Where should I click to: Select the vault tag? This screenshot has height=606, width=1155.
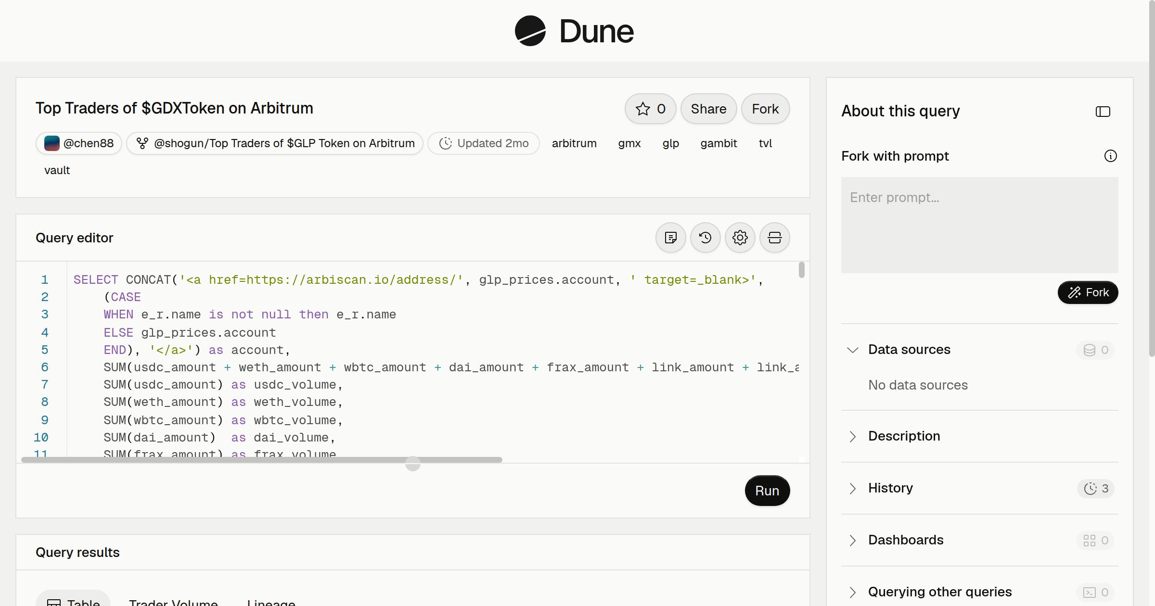[x=57, y=170]
